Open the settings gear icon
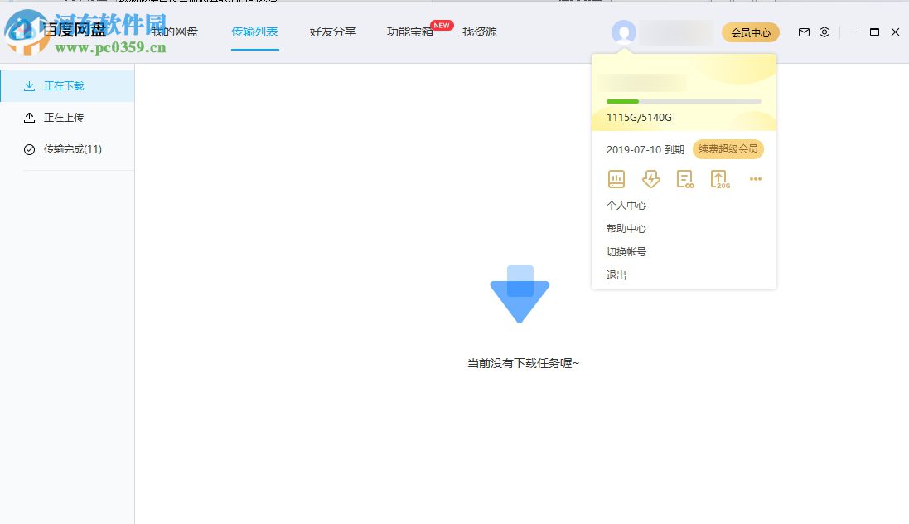 [x=824, y=32]
